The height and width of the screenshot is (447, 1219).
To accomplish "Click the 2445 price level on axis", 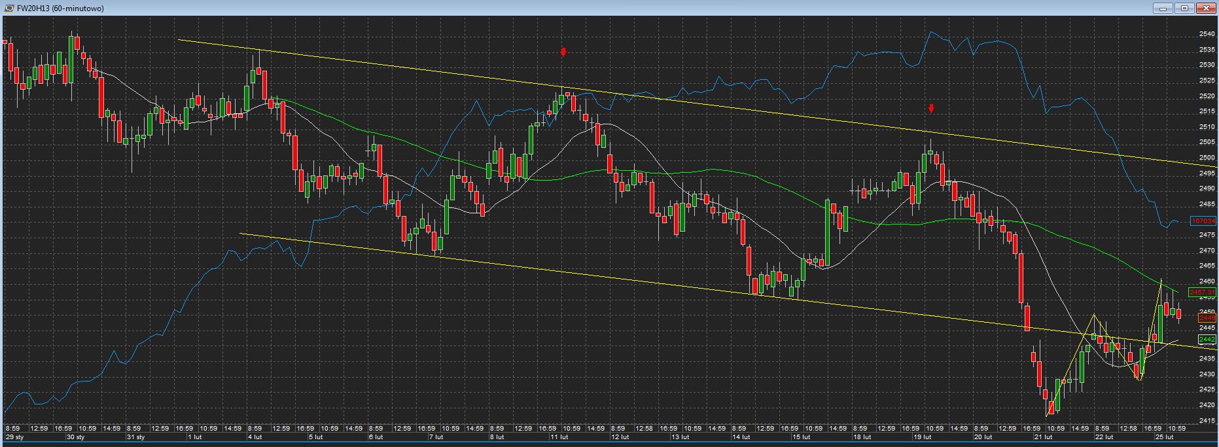I will point(1207,328).
